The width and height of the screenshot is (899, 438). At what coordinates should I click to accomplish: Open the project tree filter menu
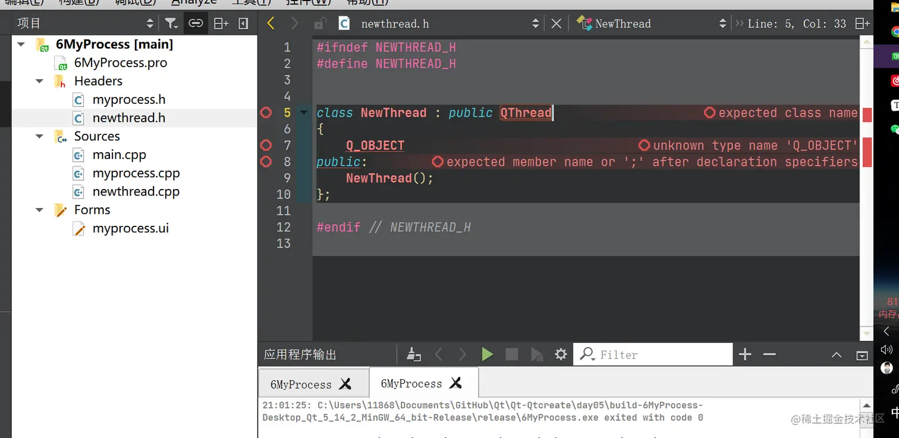(171, 23)
